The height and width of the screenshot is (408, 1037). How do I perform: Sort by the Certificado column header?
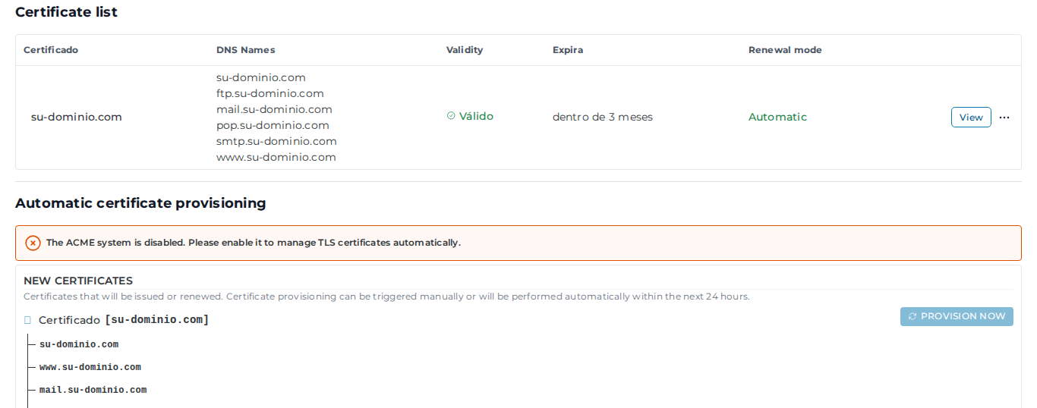coord(51,50)
